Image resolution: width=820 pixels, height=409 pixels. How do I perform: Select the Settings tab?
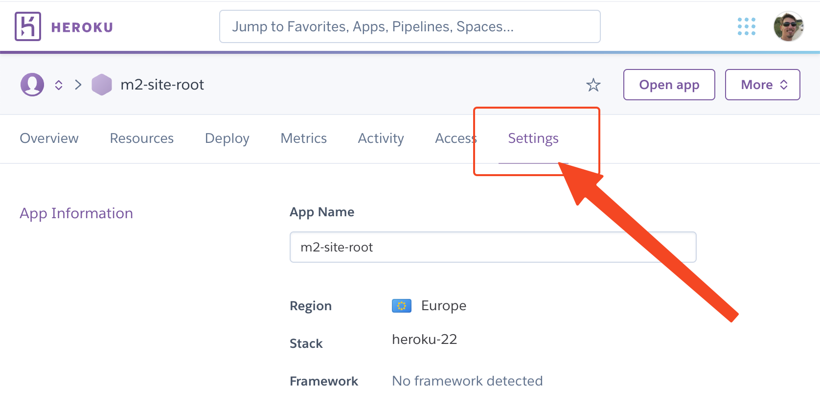pyautogui.click(x=533, y=138)
